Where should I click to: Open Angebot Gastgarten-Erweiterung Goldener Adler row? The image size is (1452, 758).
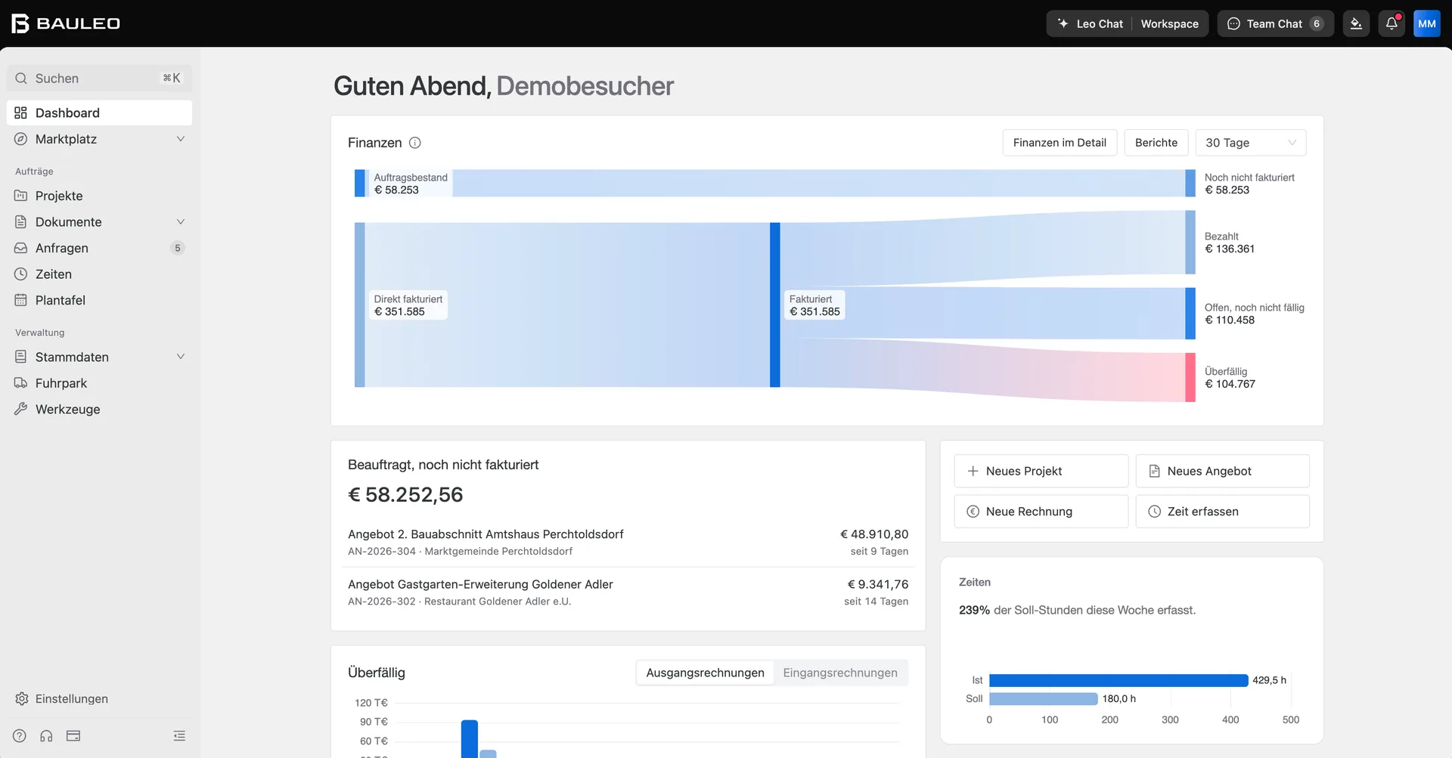click(628, 592)
